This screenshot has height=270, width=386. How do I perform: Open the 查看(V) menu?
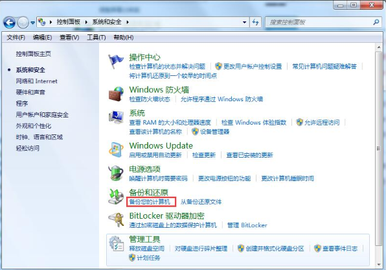coord(69,37)
